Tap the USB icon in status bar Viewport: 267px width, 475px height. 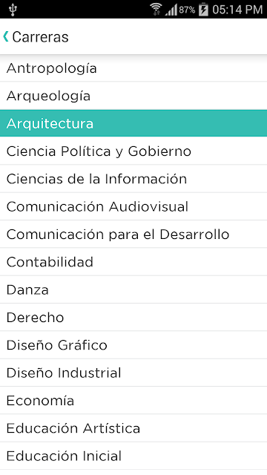[13, 10]
